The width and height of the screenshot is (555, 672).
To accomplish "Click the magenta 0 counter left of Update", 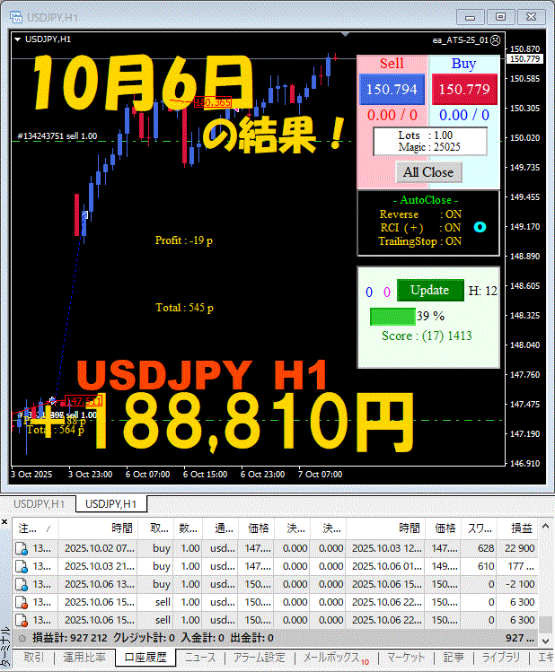I will (x=387, y=292).
